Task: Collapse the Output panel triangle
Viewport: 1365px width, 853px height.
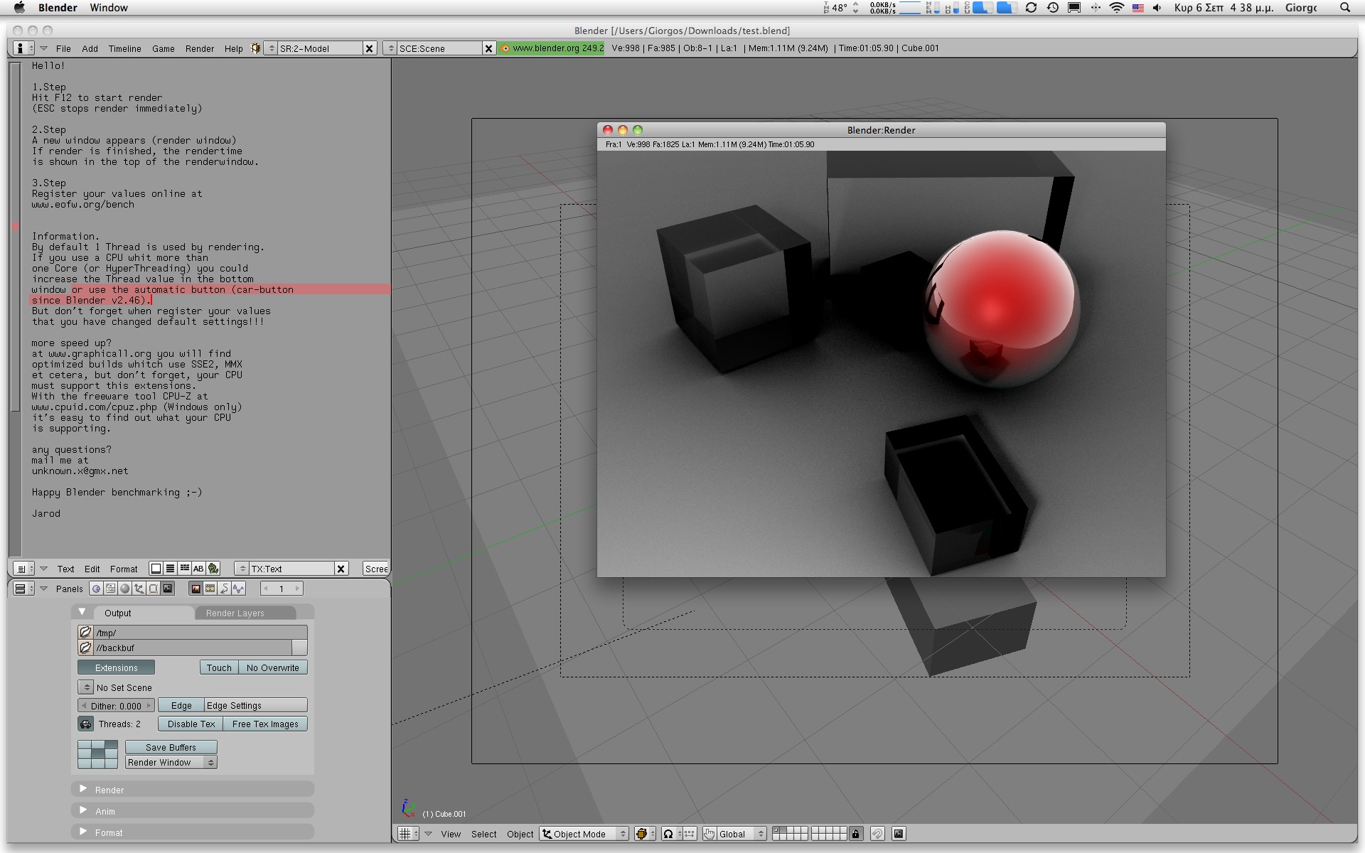Action: click(x=82, y=612)
